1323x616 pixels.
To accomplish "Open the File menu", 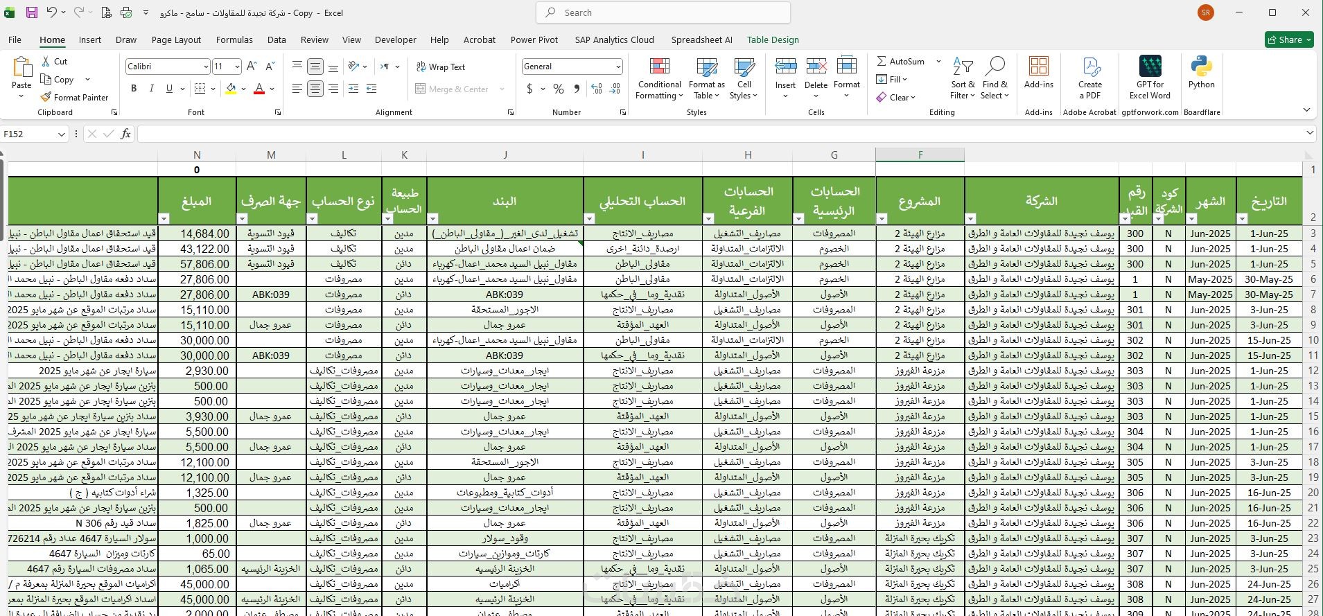I will pyautogui.click(x=15, y=39).
